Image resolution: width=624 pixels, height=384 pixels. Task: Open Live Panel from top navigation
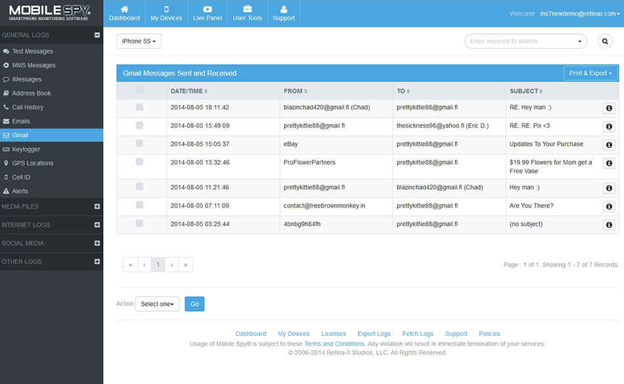tap(208, 13)
